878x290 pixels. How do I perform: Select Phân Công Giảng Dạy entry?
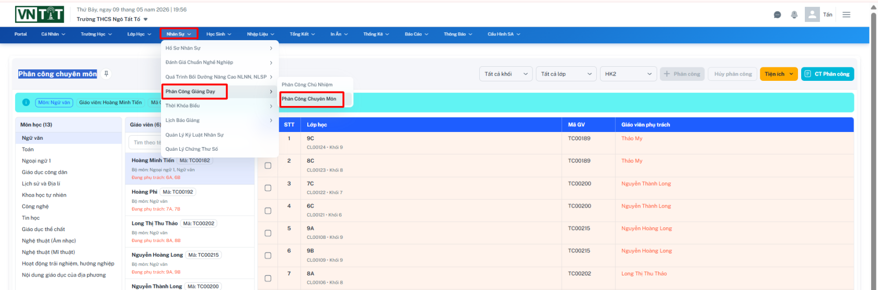(219, 91)
